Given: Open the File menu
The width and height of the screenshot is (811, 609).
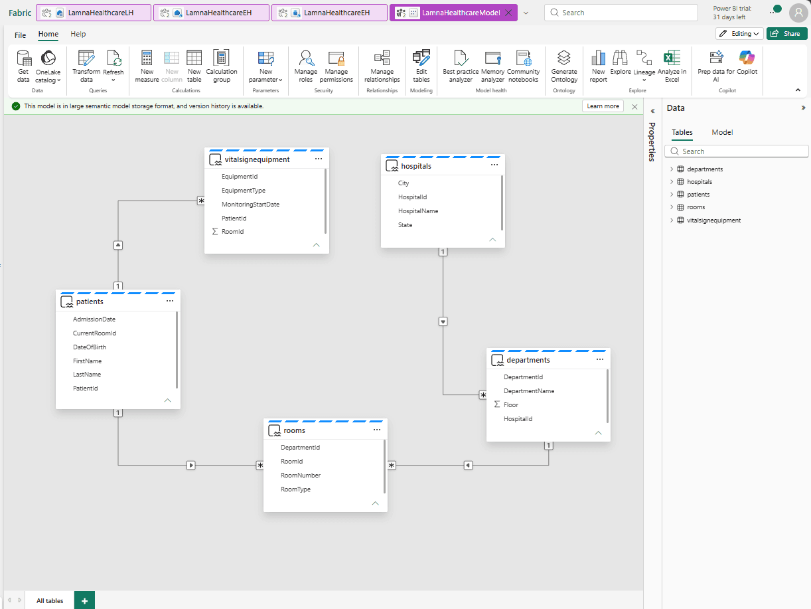Looking at the screenshot, I should [x=21, y=35].
